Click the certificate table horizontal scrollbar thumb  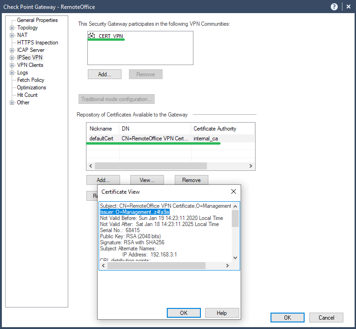(x=151, y=166)
